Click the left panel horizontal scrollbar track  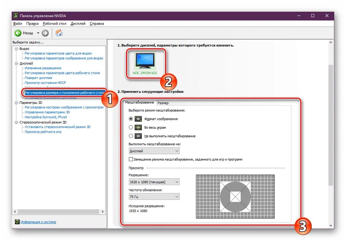pyautogui.click(x=58, y=212)
